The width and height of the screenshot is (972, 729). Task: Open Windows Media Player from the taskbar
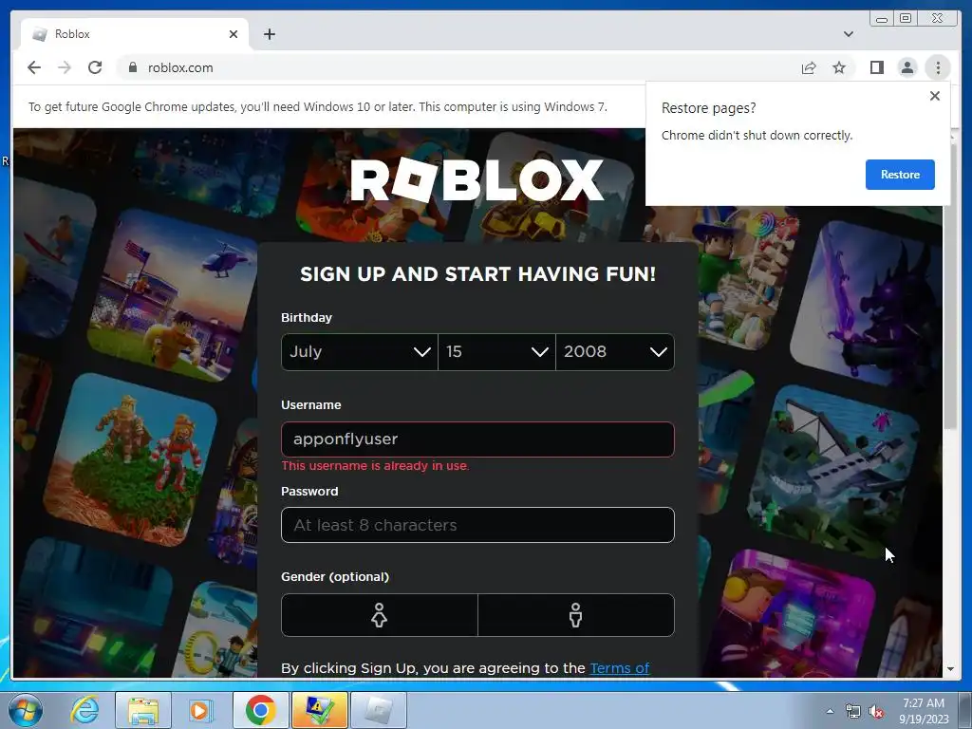(200, 710)
